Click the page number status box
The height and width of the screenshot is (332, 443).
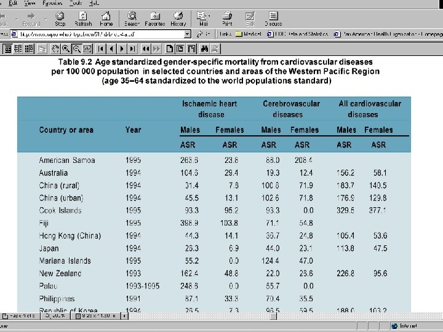[x=20, y=315]
